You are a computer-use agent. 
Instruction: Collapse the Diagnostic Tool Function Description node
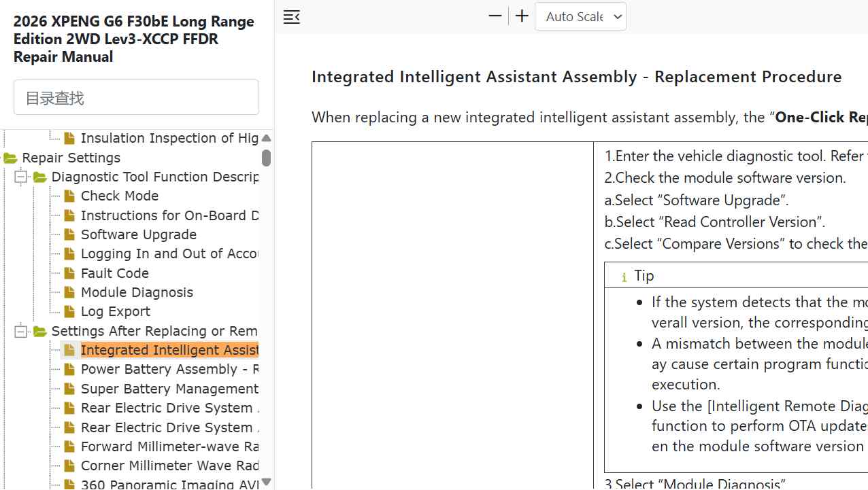coord(20,177)
